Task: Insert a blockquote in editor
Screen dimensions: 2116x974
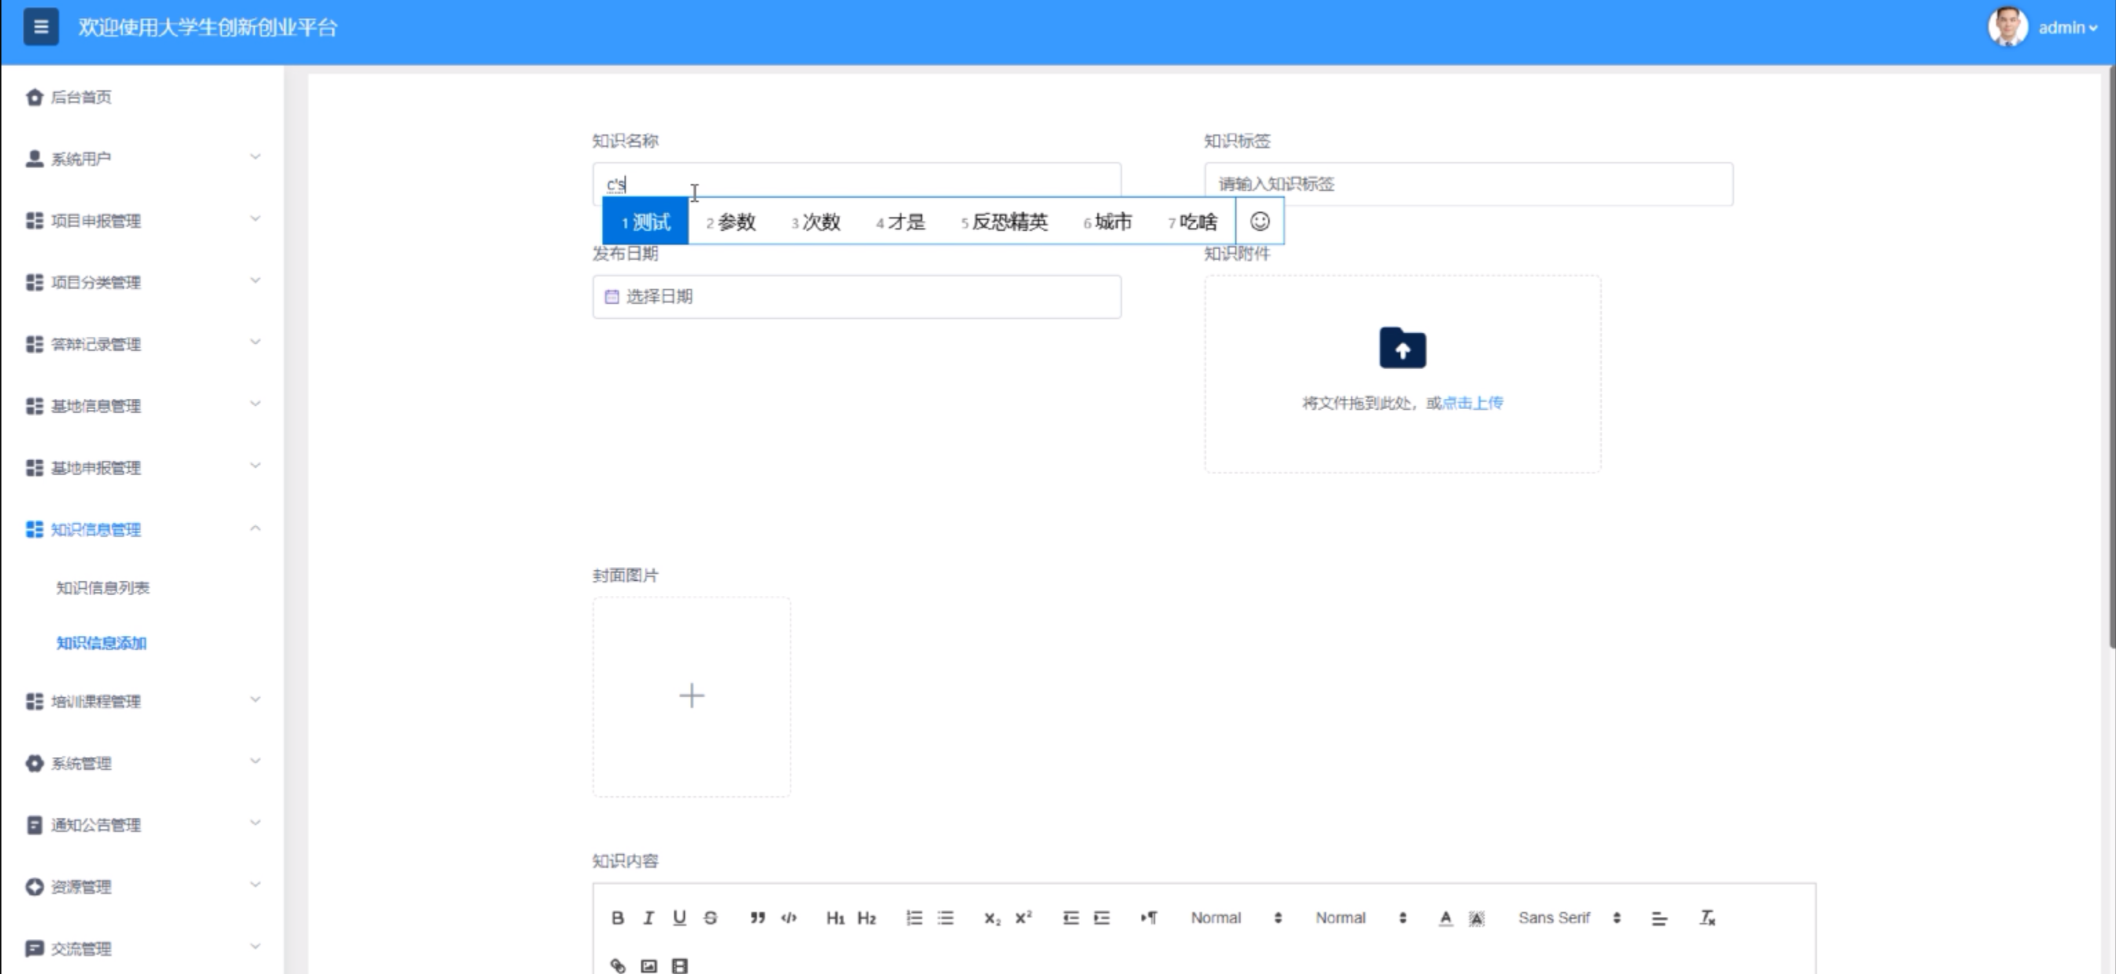Action: coord(757,918)
